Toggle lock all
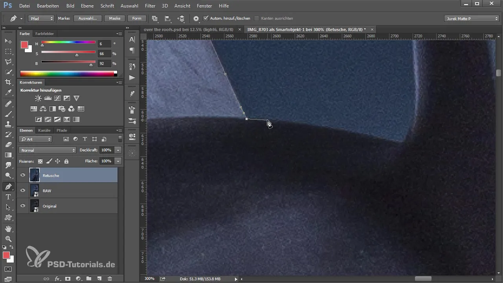 pyautogui.click(x=66, y=161)
